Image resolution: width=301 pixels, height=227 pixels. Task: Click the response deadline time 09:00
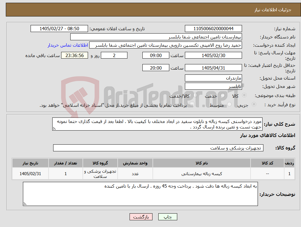(156, 56)
